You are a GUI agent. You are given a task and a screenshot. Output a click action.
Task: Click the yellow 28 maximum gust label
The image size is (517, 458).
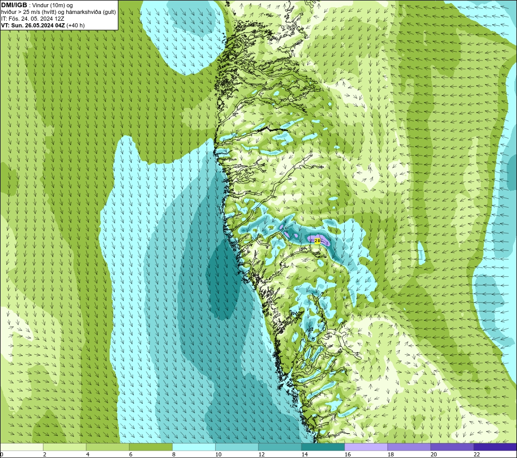coord(317,241)
